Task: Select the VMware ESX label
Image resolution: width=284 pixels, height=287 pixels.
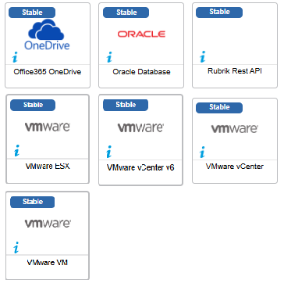Action: point(48,166)
